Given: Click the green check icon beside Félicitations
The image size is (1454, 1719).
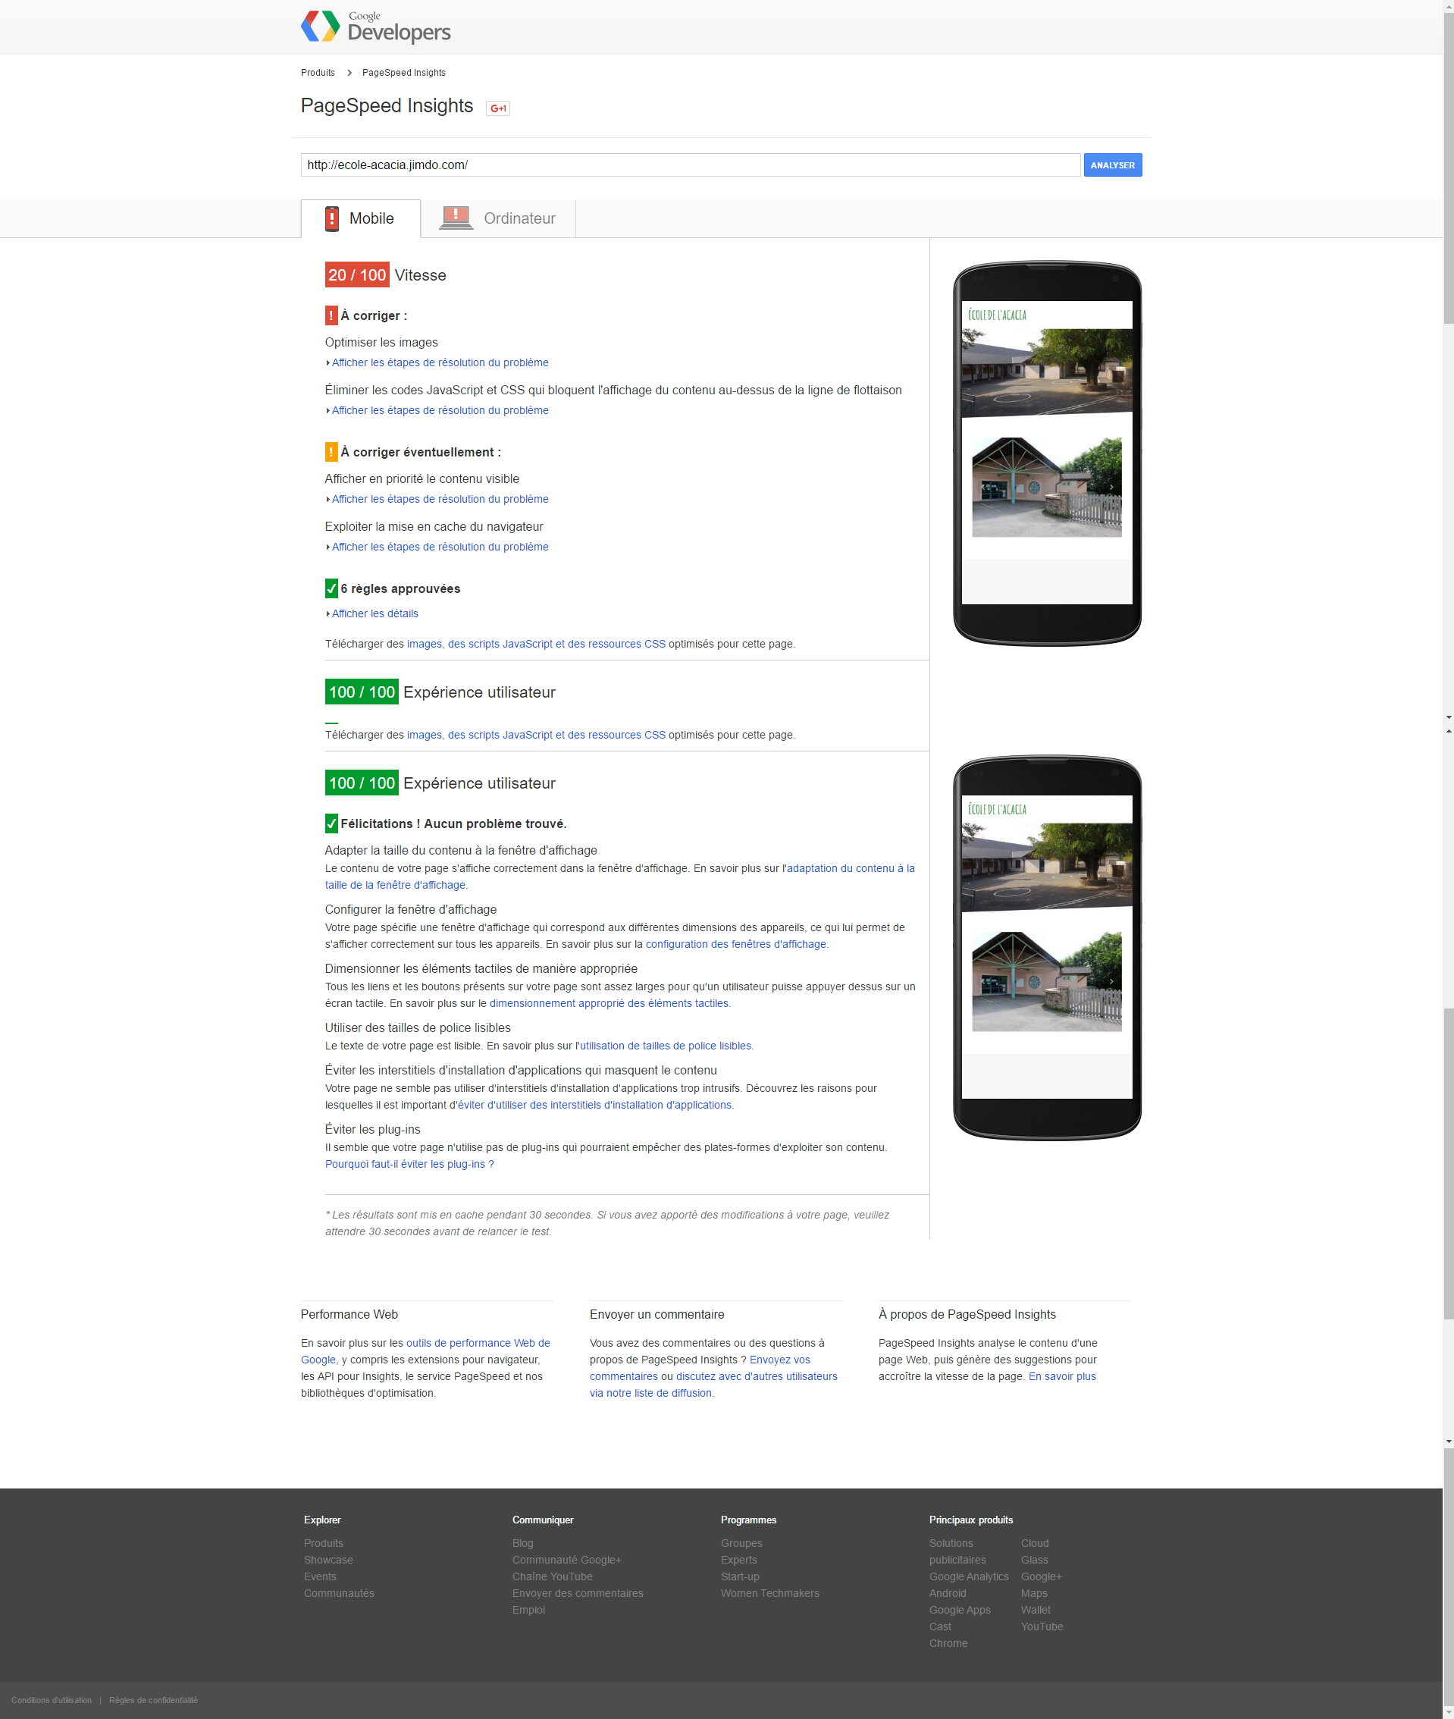Looking at the screenshot, I should pos(331,823).
